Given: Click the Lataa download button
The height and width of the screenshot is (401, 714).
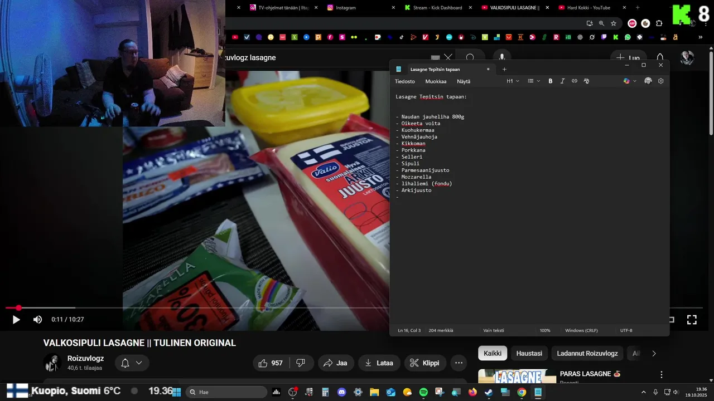Looking at the screenshot, I should (379, 363).
